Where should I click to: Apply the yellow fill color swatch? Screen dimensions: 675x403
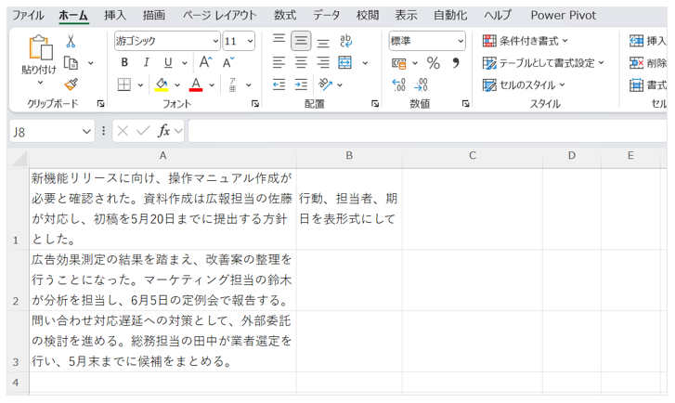(162, 84)
